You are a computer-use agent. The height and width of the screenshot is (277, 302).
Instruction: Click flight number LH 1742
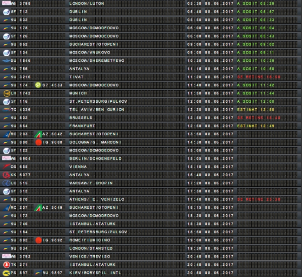coord(20,93)
